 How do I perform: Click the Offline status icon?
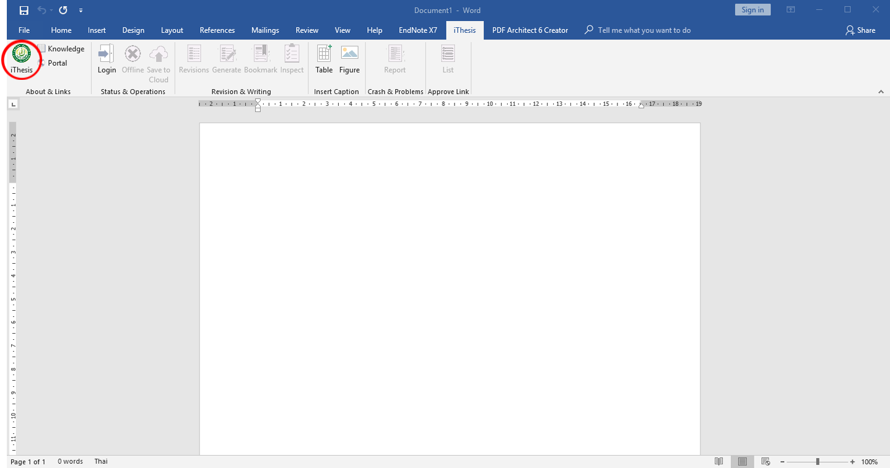[x=133, y=59]
